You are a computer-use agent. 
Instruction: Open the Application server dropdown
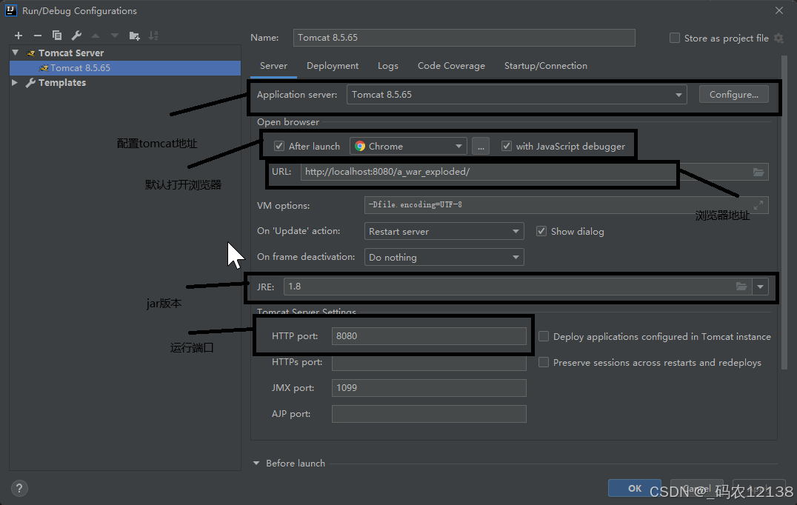pos(516,95)
